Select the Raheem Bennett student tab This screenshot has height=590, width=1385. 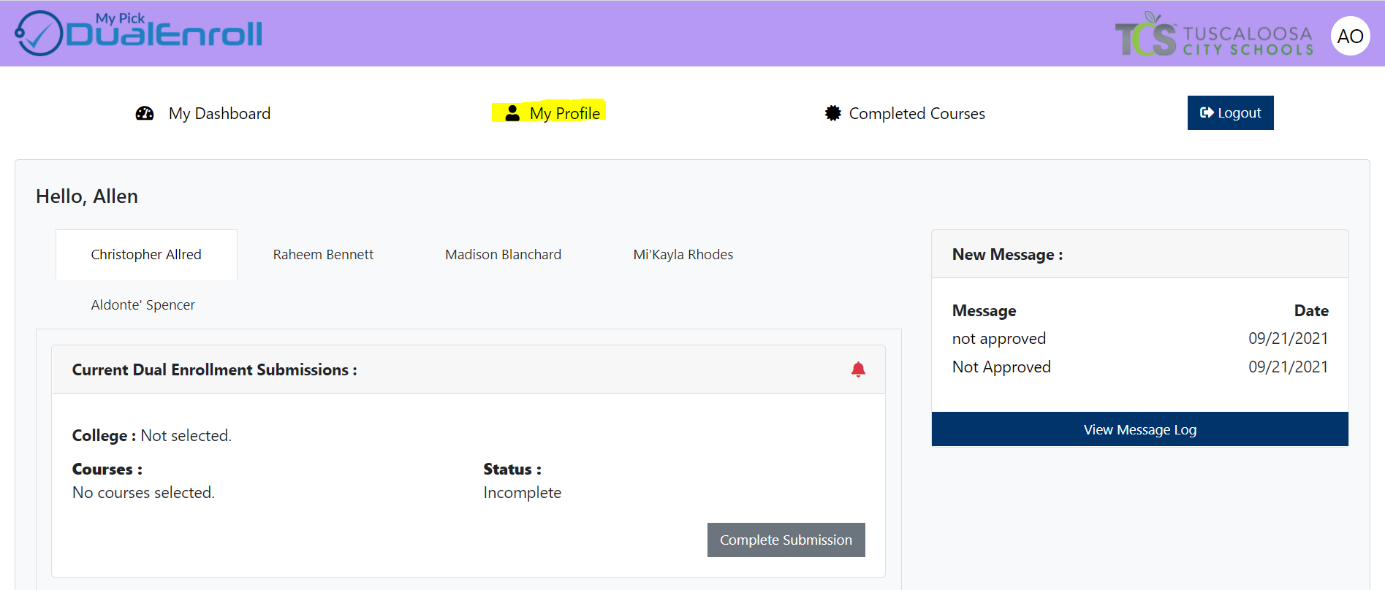(x=323, y=255)
